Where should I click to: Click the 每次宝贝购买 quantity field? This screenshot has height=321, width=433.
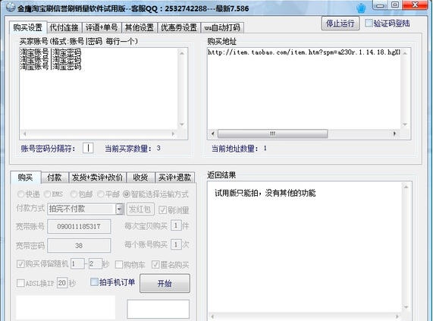176,225
